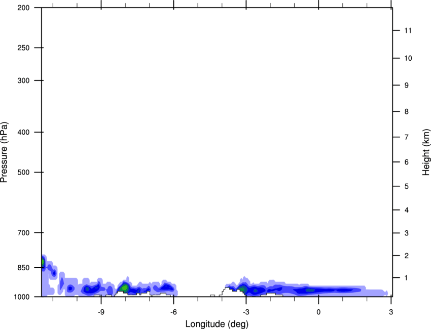431x329 pixels.
Task: Click the 'Height (km)' axis title
Action: click(x=426, y=152)
